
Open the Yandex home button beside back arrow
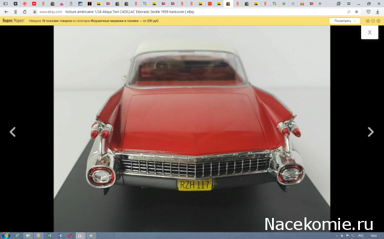[16, 12]
